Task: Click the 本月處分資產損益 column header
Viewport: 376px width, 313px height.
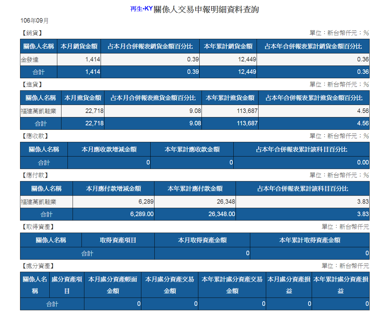Action: [289, 285]
